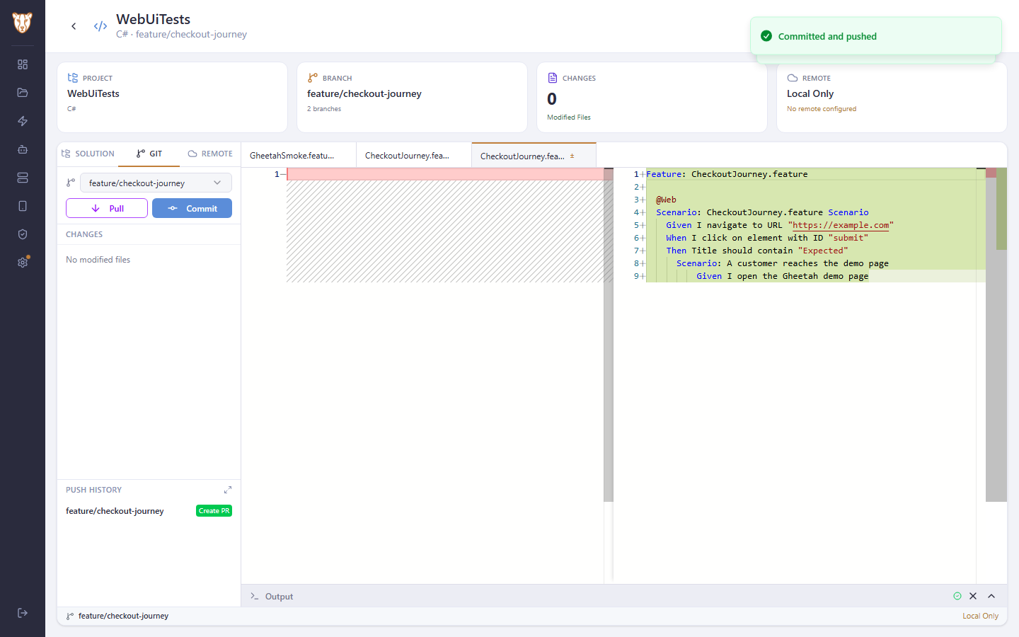Open the projects folder icon in sidebar
Screen dimensions: 1019x637
pyautogui.click(x=23, y=93)
